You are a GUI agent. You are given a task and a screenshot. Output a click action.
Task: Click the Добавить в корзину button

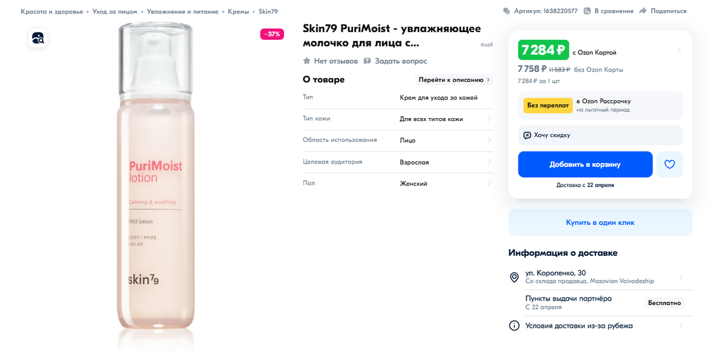point(585,164)
